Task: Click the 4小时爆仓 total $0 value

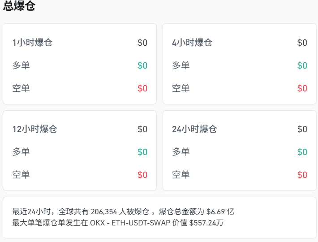Action: pyautogui.click(x=302, y=43)
